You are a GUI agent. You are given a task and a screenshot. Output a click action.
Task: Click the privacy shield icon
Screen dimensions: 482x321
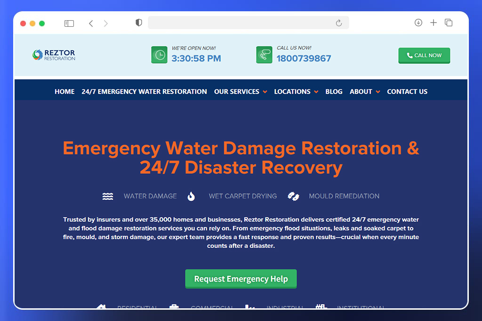coord(138,23)
